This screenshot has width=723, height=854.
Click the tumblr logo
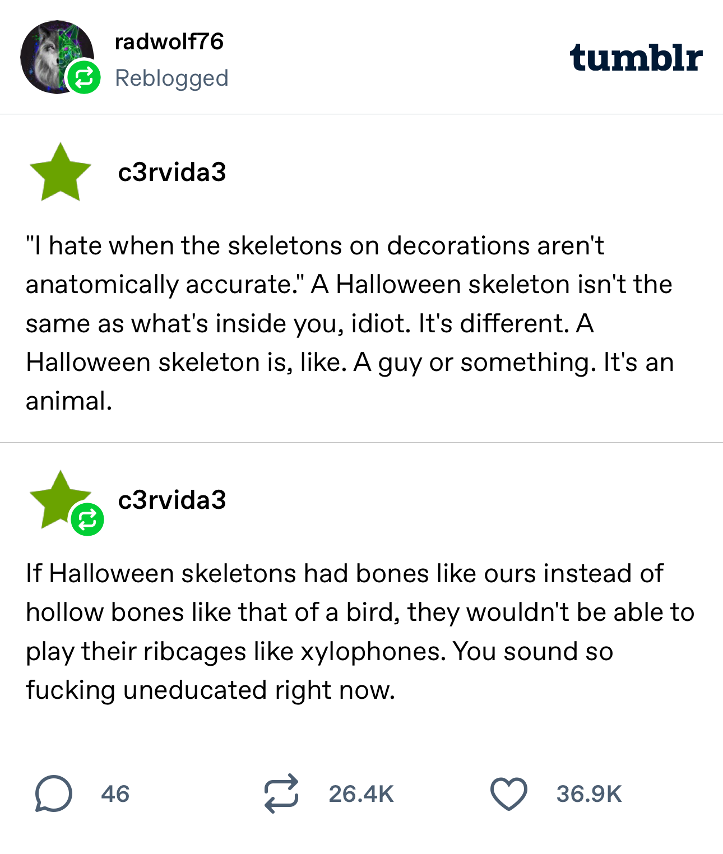[x=636, y=58]
